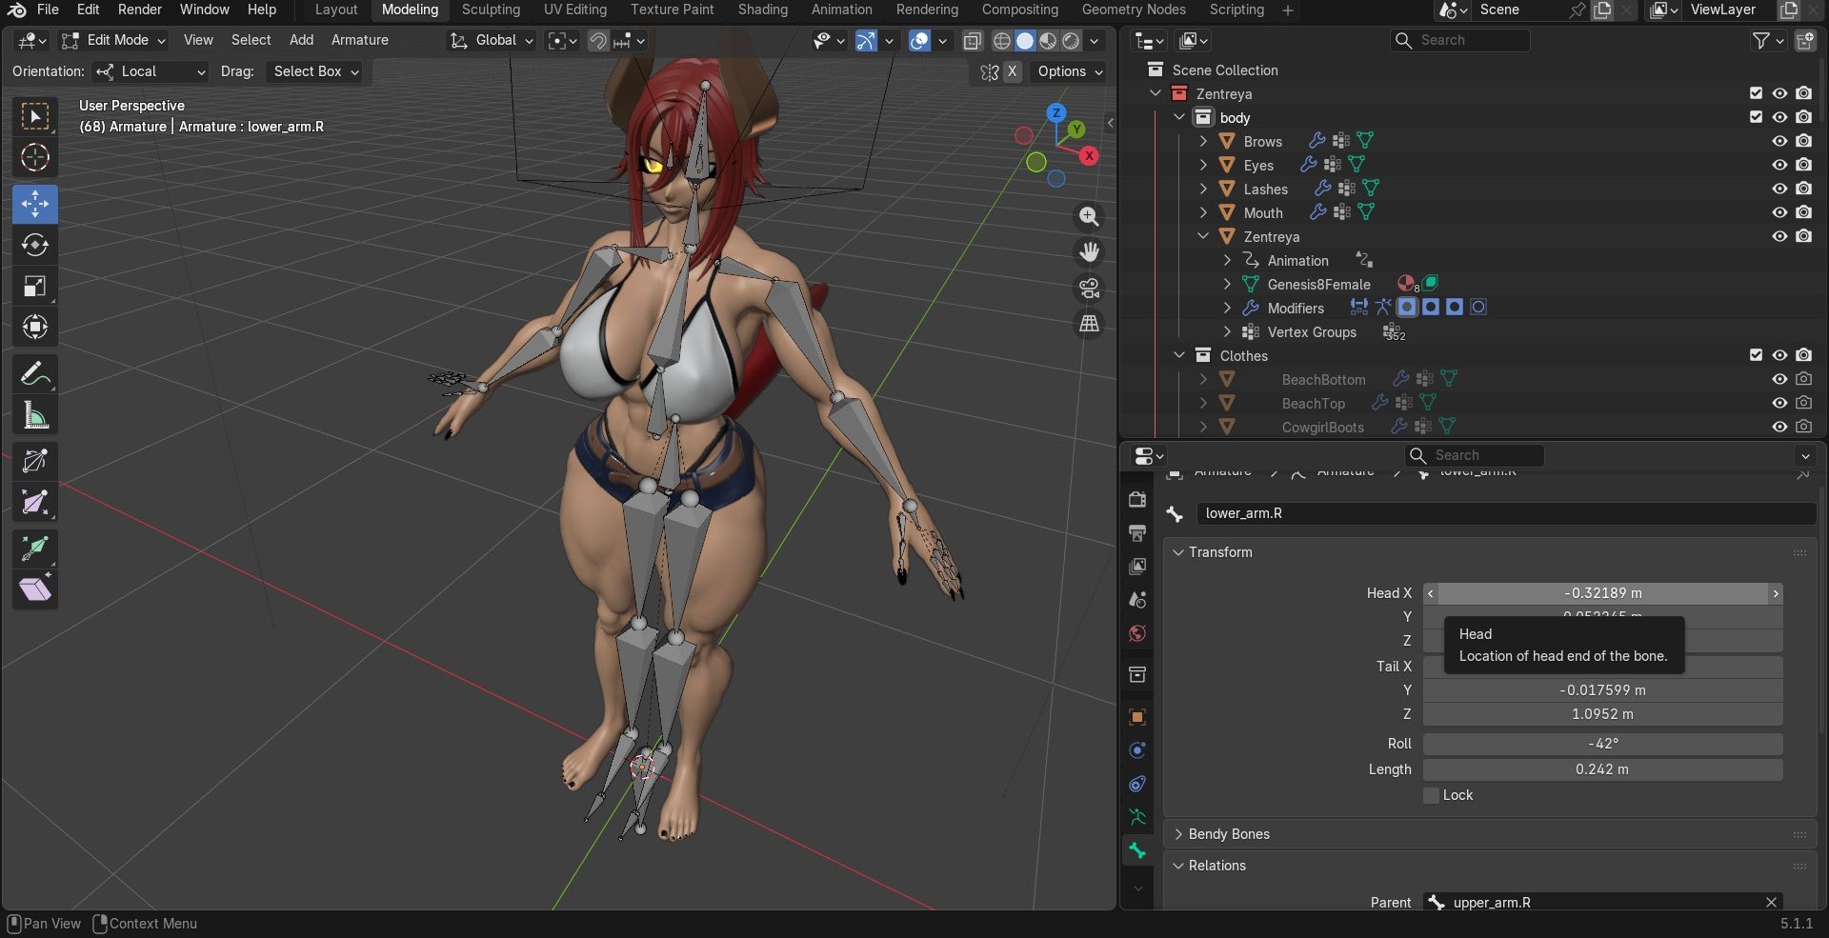
Task: Click the pan view hand gizmo
Action: [x=1089, y=252]
